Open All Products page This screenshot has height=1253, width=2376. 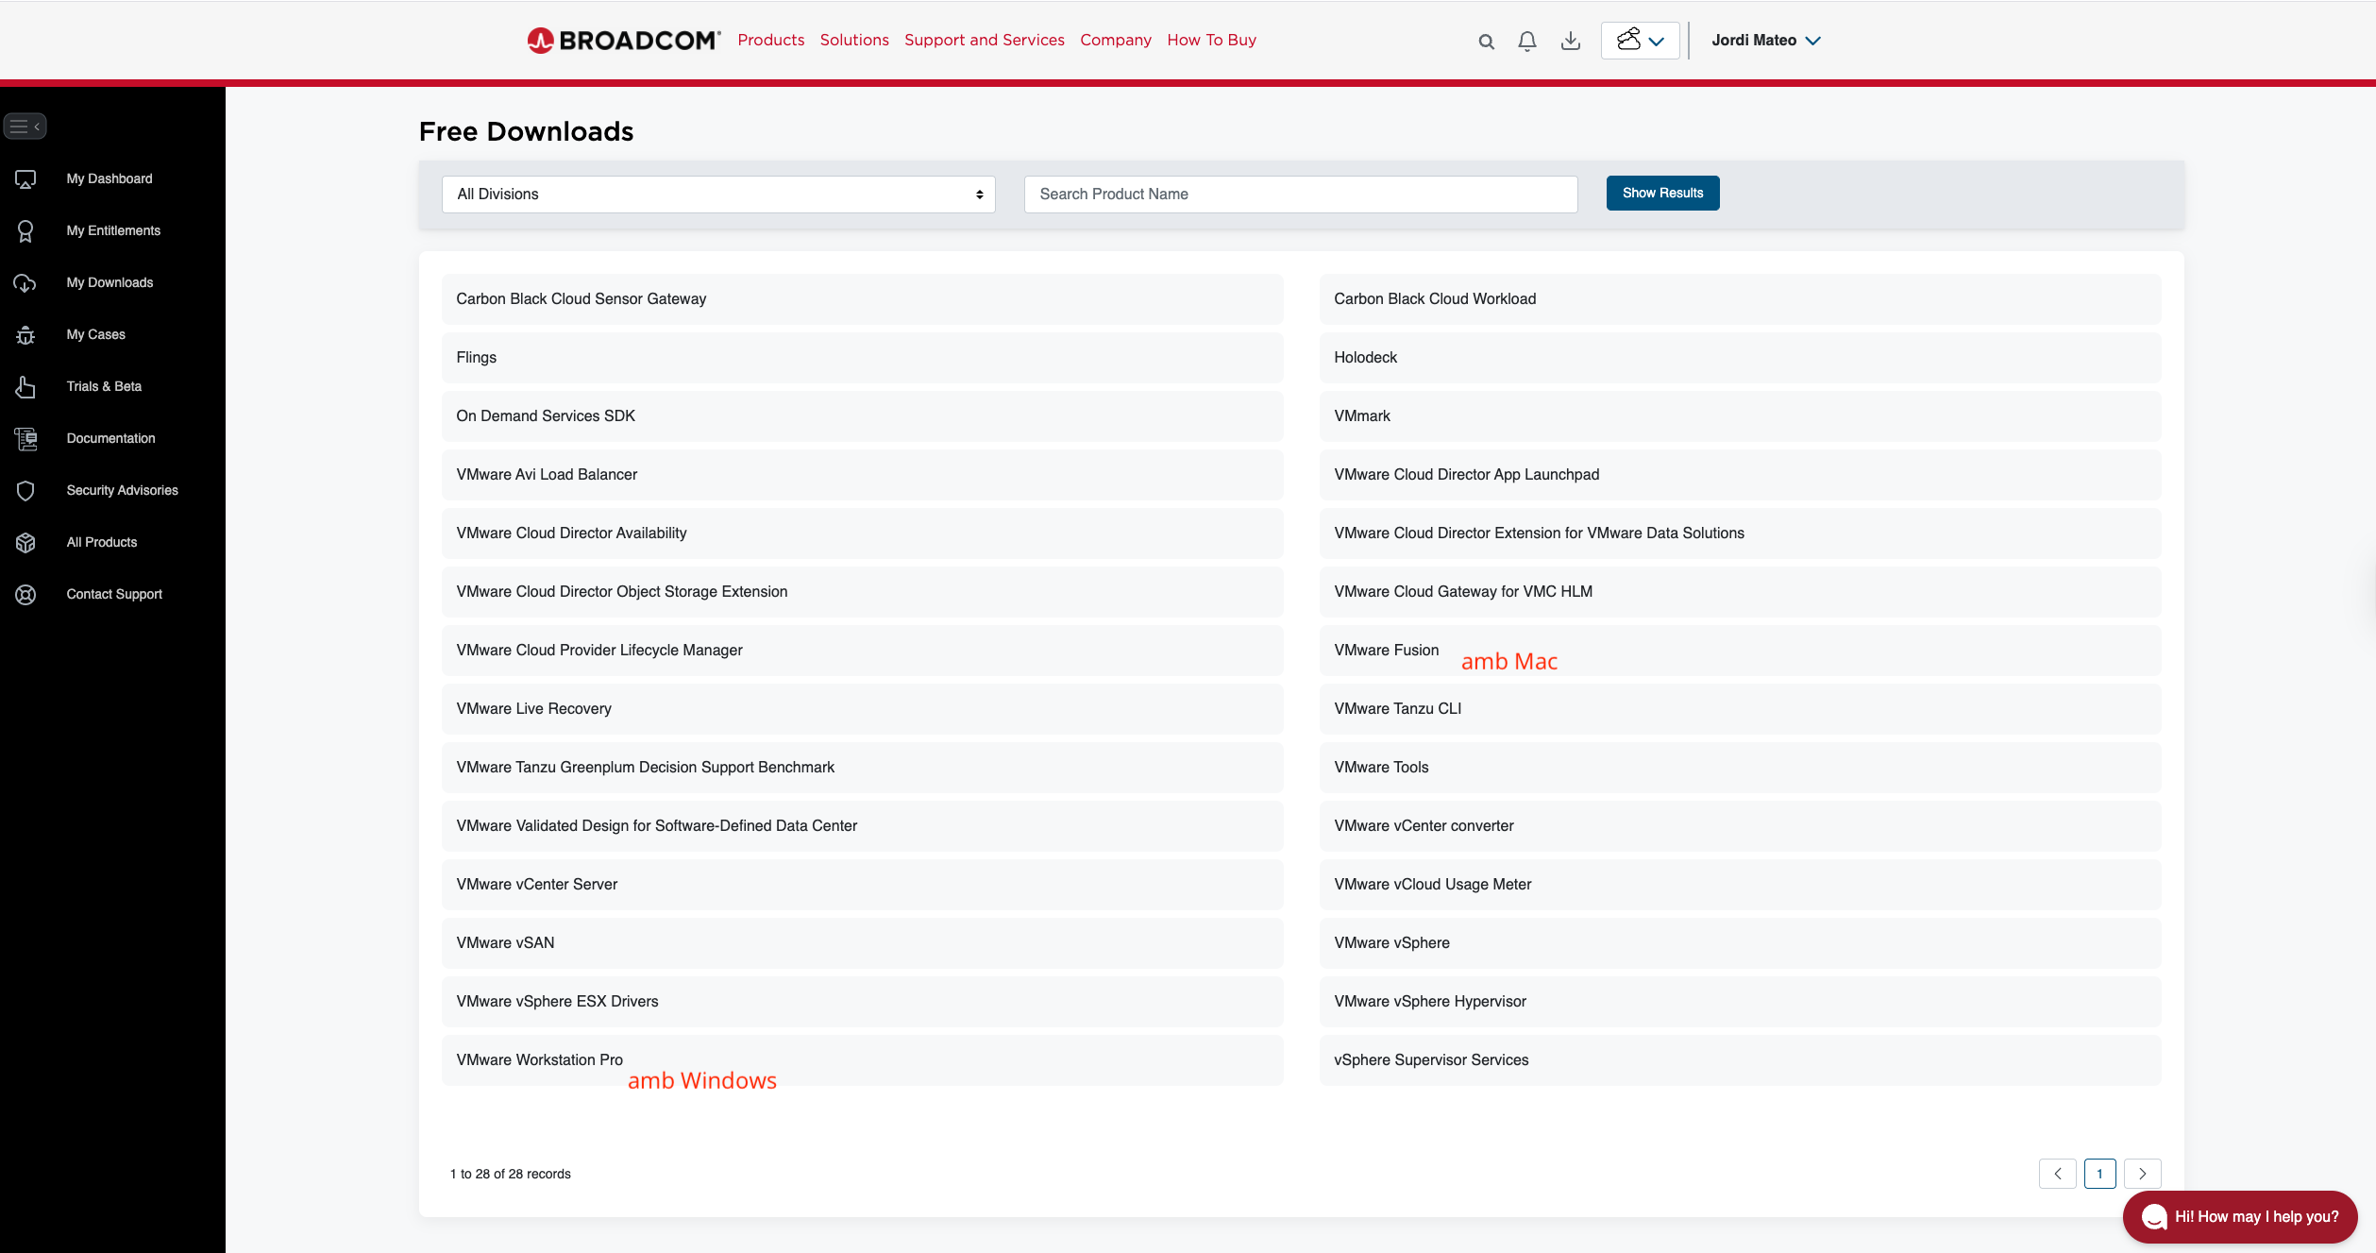[101, 543]
